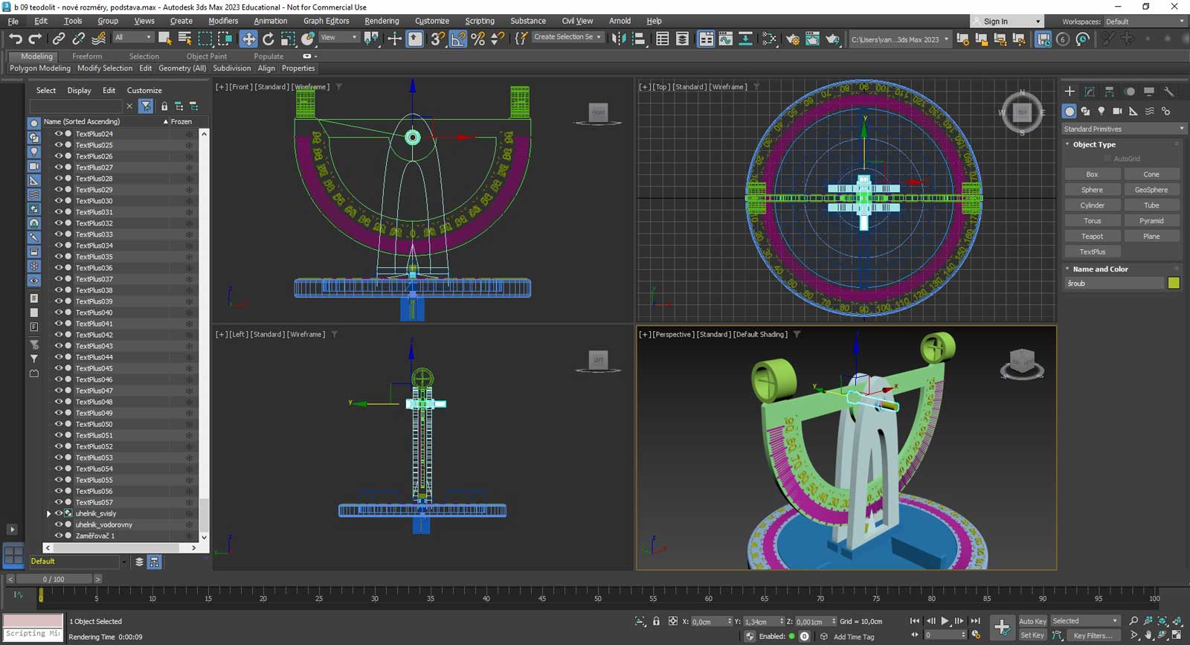Toggle the Angle Snap tool
This screenshot has width=1190, height=645.
click(x=458, y=39)
